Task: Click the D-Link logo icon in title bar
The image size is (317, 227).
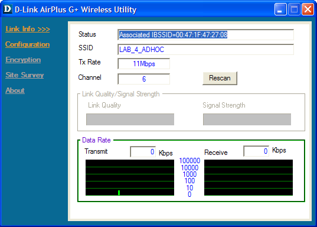Action: 8,9
